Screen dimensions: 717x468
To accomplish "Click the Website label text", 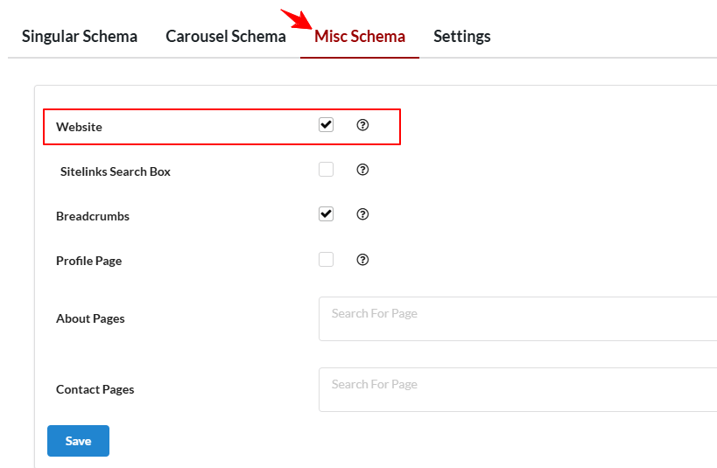I will [79, 127].
